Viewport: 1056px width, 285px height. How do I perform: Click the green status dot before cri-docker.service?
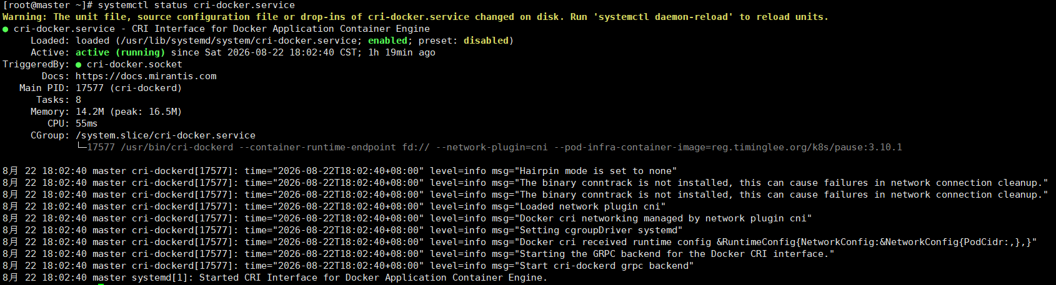[6, 29]
